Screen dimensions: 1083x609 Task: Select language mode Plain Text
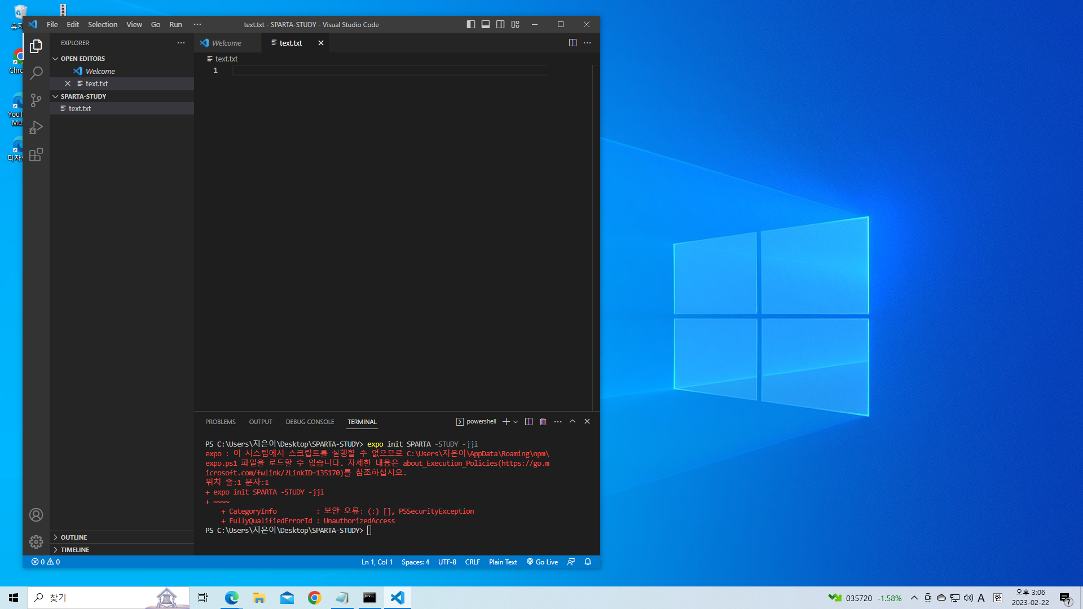click(503, 562)
